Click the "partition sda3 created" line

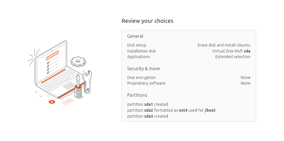point(147,116)
